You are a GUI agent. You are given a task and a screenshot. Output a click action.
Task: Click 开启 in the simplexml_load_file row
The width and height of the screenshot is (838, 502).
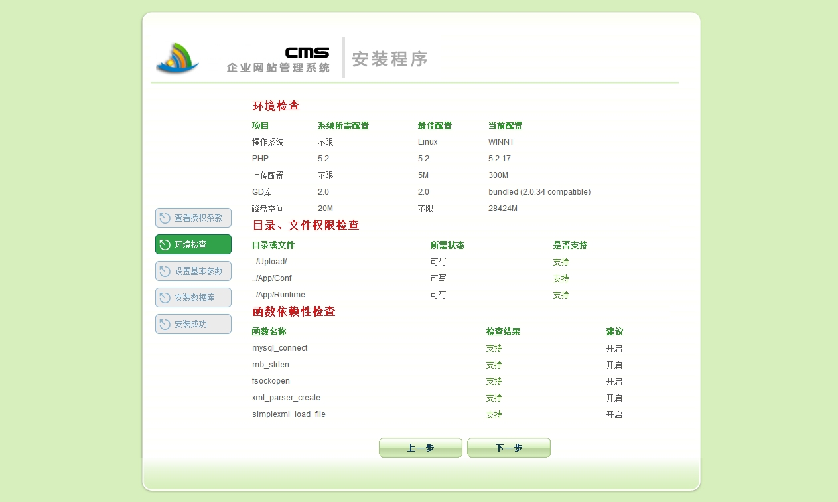[614, 414]
